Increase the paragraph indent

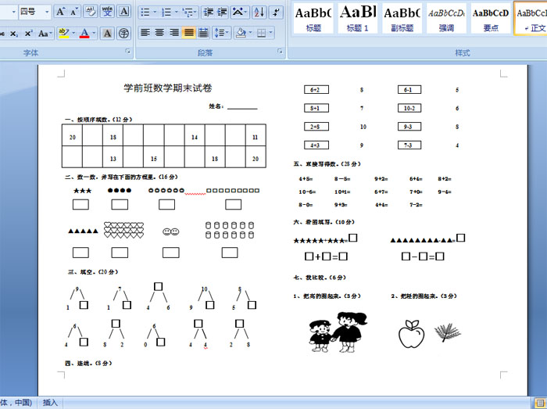[x=222, y=13]
